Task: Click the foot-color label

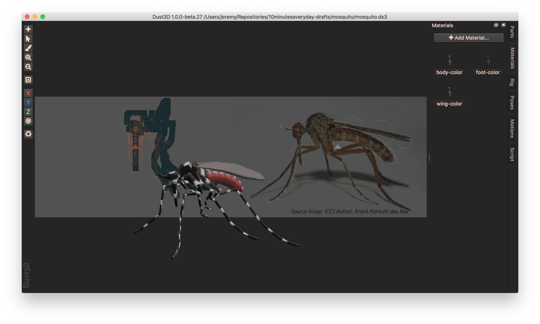Action: [488, 72]
